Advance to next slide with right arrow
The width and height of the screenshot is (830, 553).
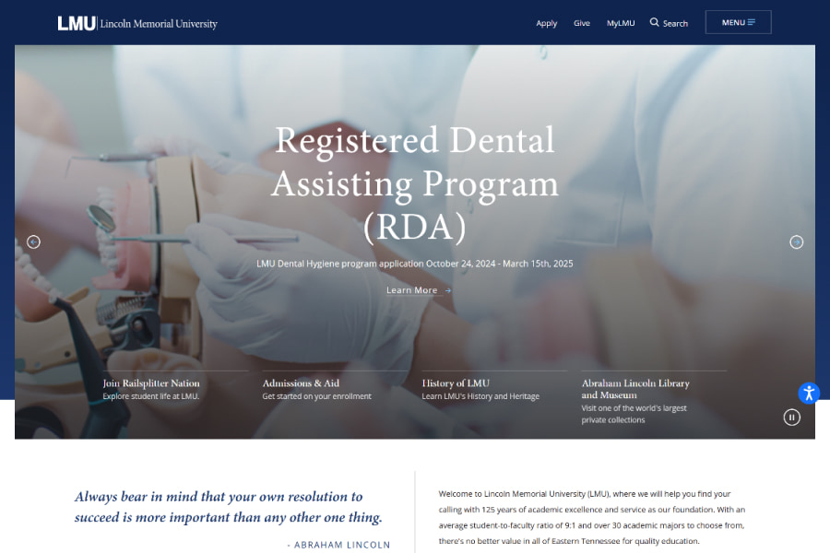click(796, 241)
